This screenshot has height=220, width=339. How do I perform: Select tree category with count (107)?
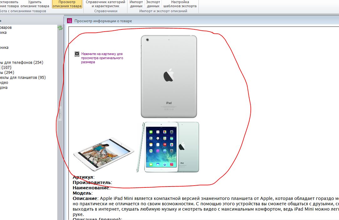tap(6, 67)
